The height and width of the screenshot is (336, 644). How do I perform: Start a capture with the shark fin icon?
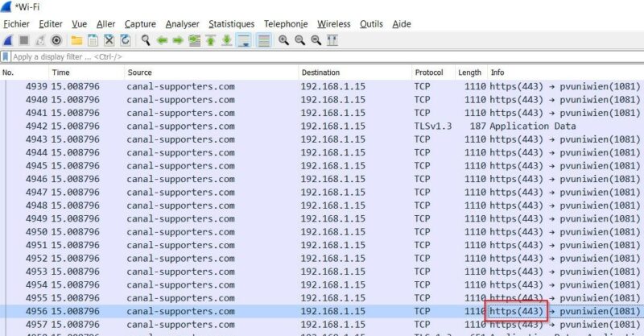tap(8, 40)
